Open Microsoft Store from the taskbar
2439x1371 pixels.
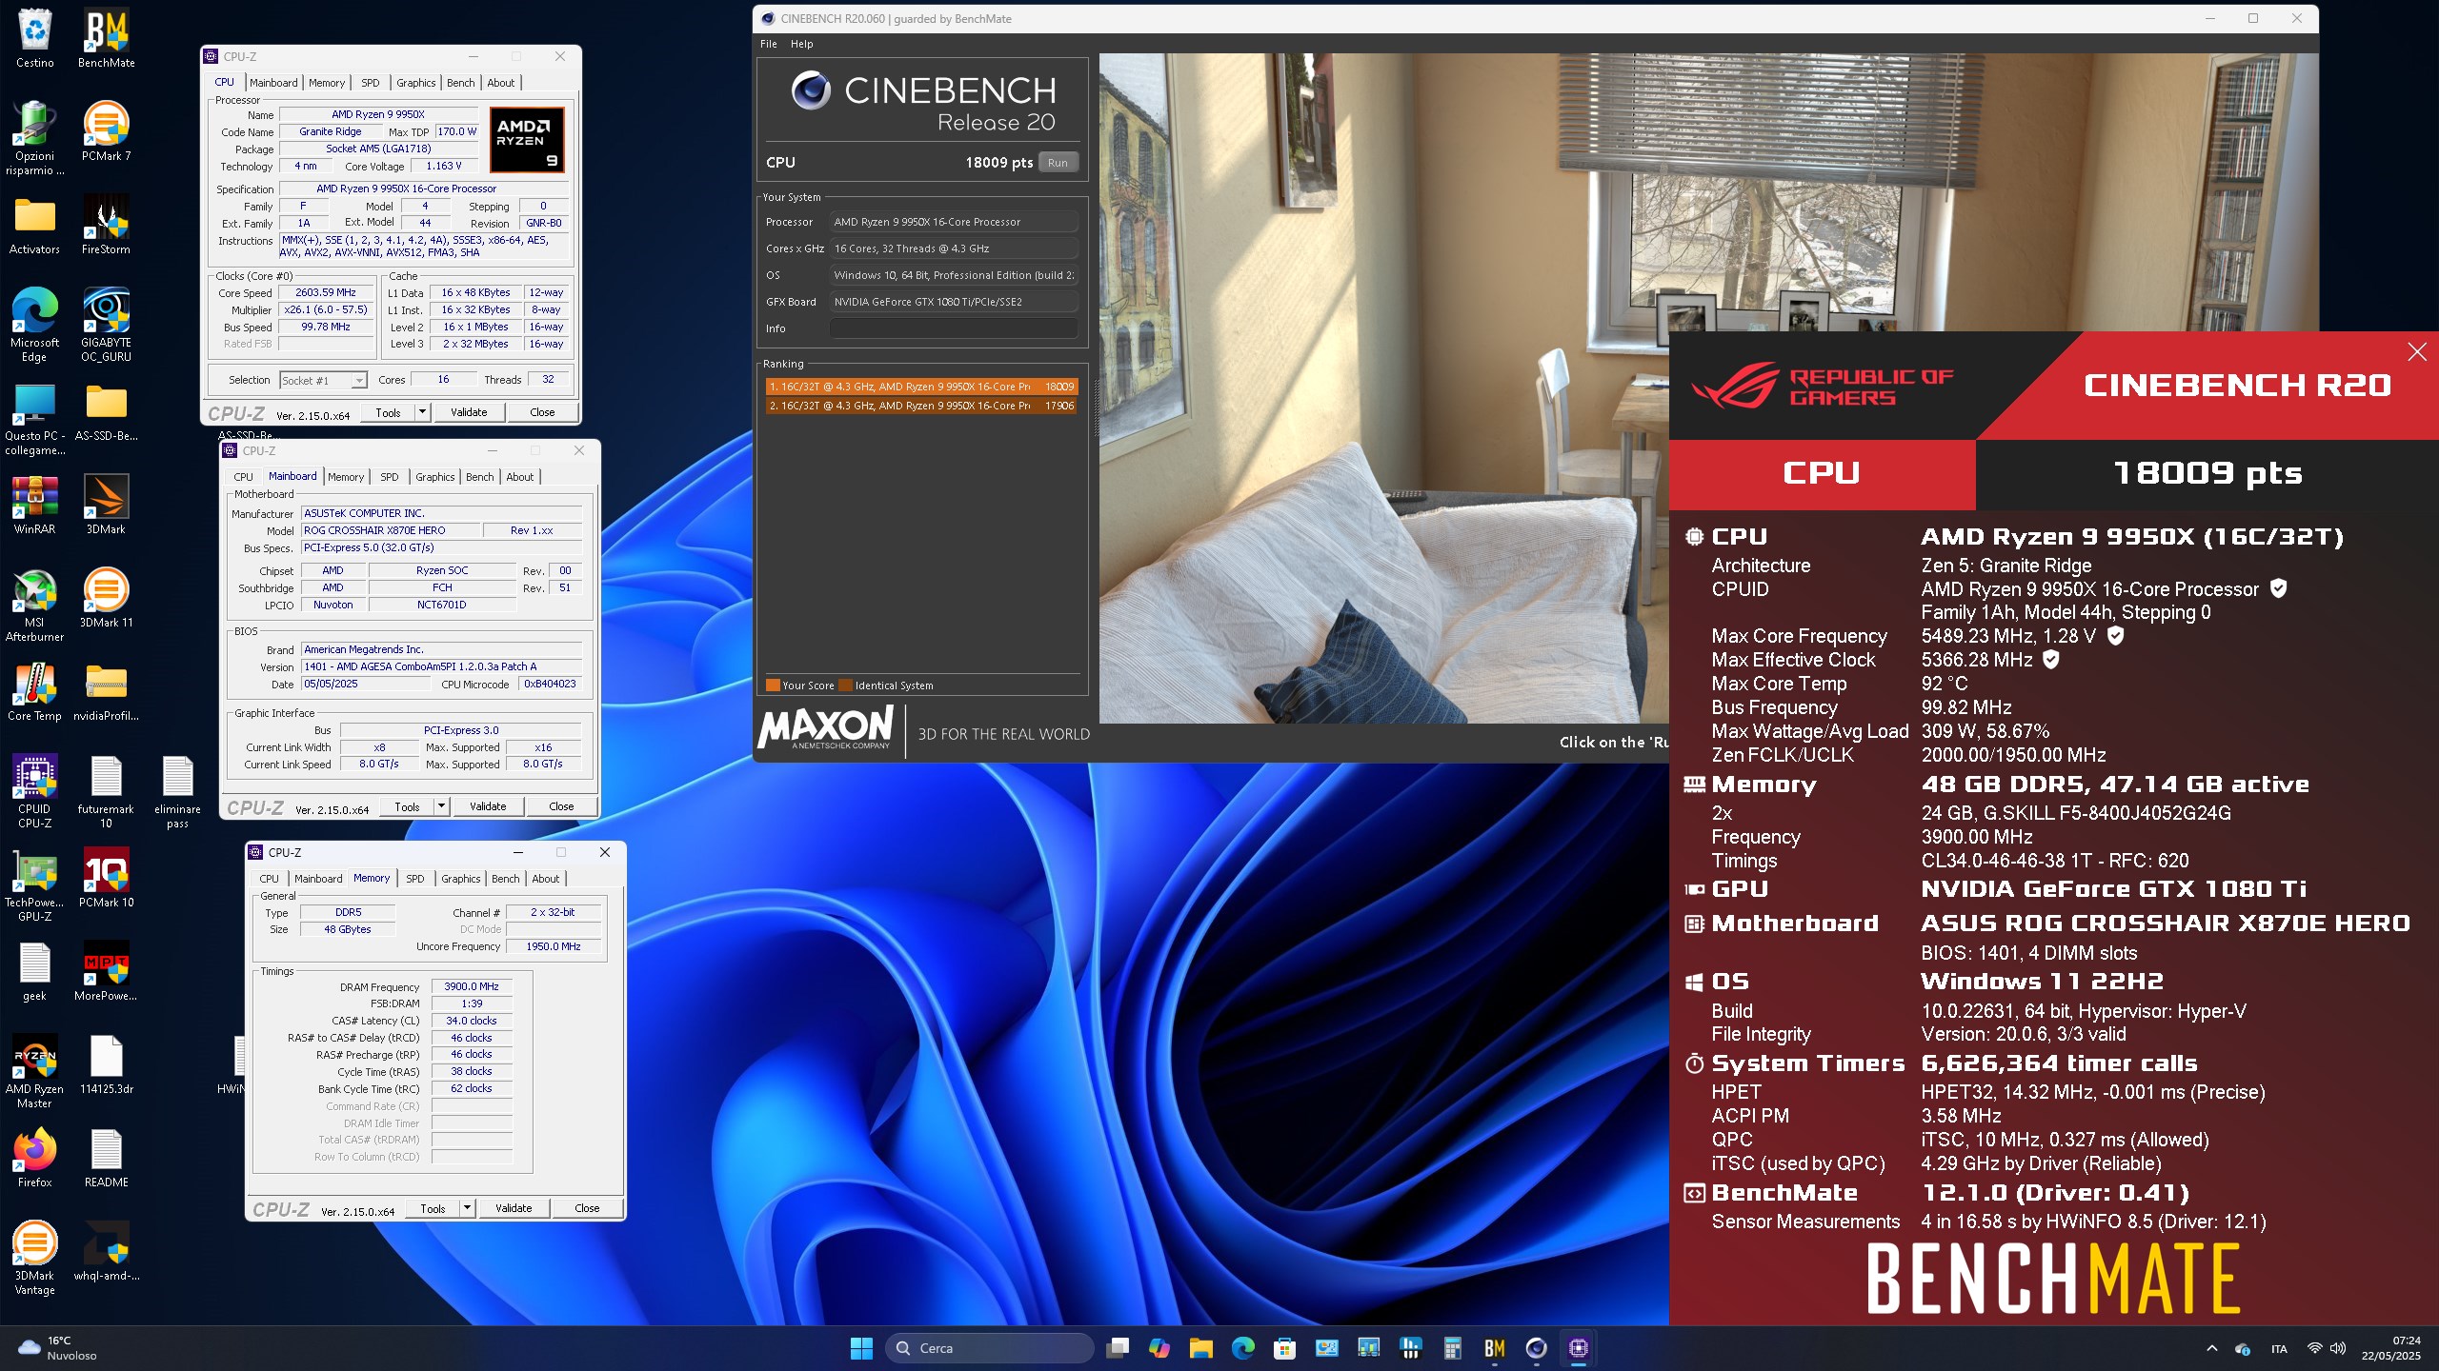pyautogui.click(x=1284, y=1348)
